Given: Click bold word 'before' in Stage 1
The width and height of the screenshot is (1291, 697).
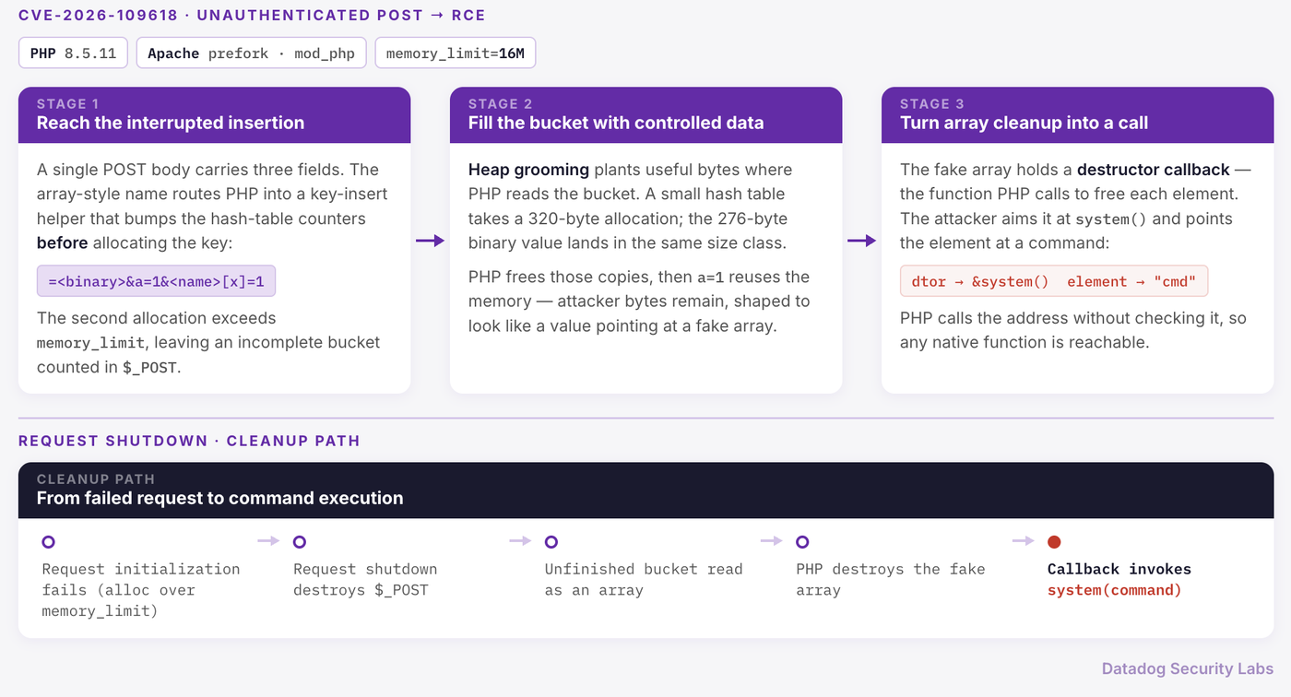Looking at the screenshot, I should [x=63, y=243].
